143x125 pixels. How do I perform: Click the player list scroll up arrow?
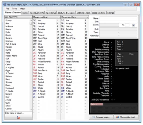(31, 20)
